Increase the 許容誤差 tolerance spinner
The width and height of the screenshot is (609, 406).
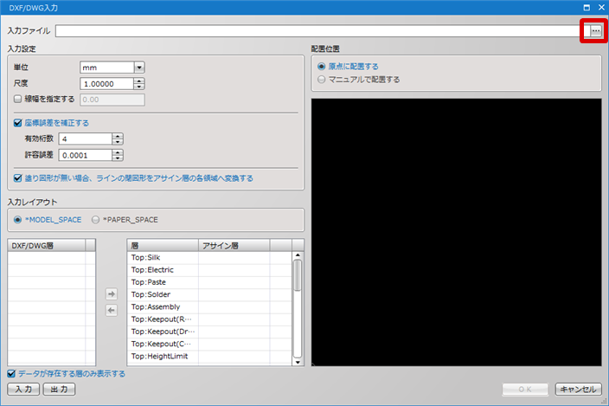pos(118,152)
